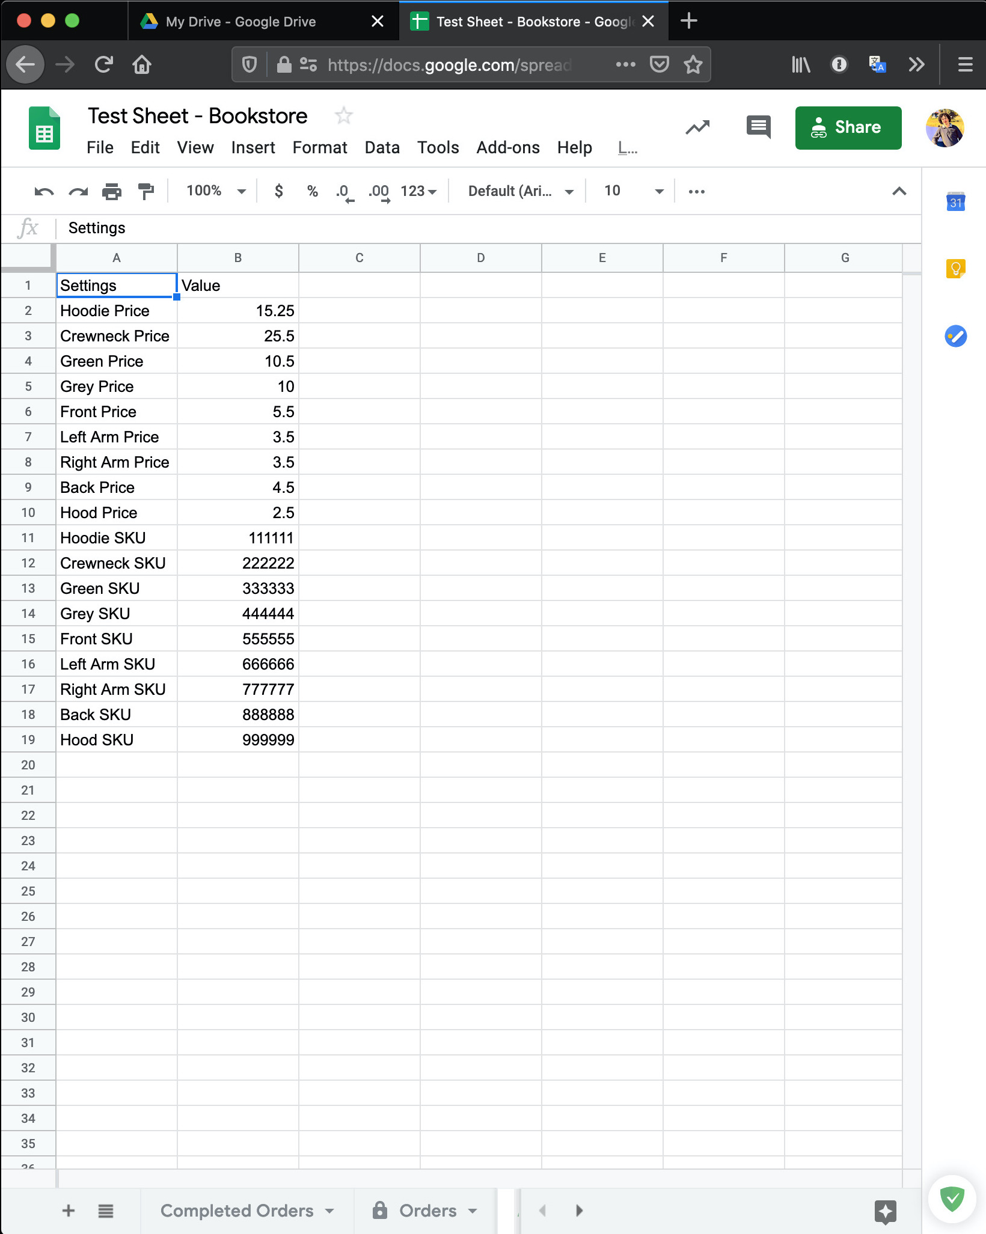Select the paint format tool
The image size is (986, 1234).
(x=145, y=192)
